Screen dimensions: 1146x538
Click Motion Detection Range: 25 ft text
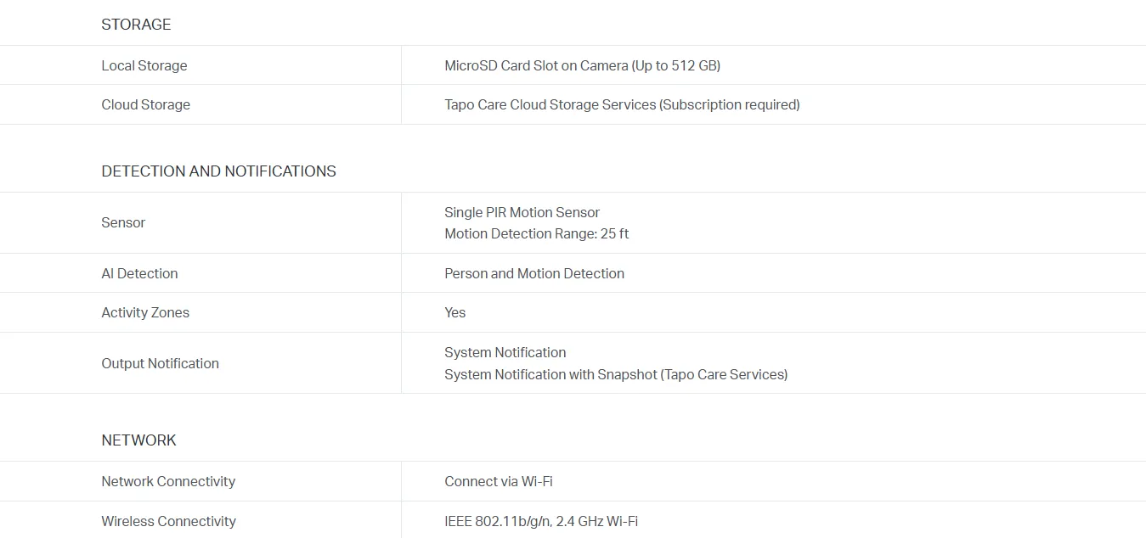pos(536,233)
